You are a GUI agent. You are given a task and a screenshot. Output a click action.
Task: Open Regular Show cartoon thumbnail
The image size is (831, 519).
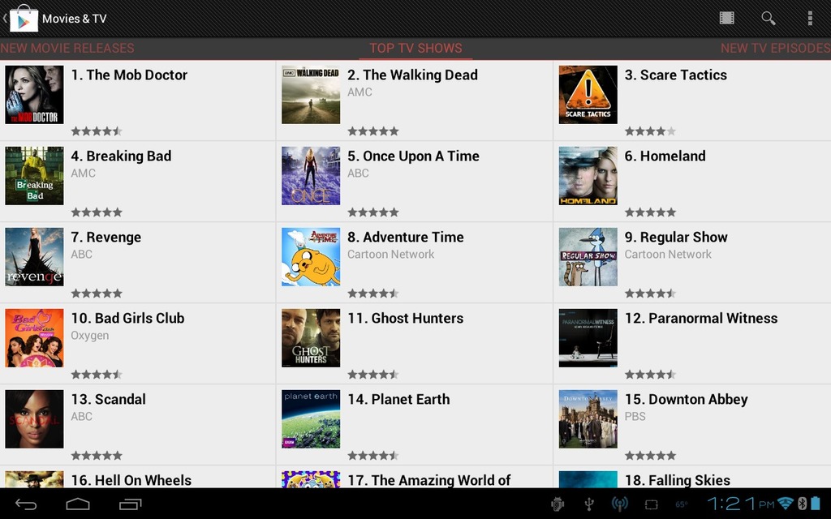(x=588, y=257)
